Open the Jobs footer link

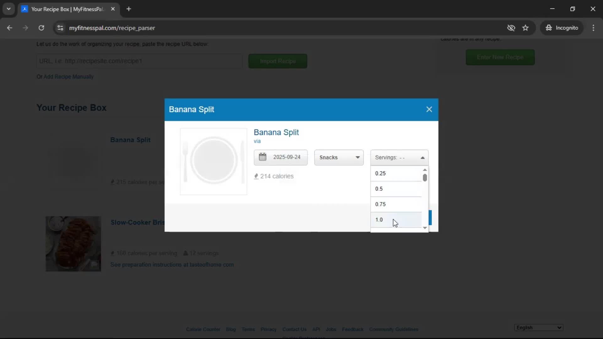pyautogui.click(x=331, y=329)
